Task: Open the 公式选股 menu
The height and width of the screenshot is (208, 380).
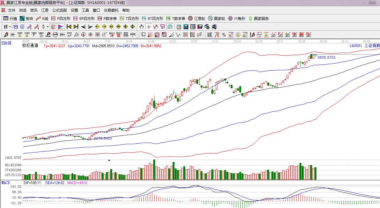Action: (x=59, y=10)
